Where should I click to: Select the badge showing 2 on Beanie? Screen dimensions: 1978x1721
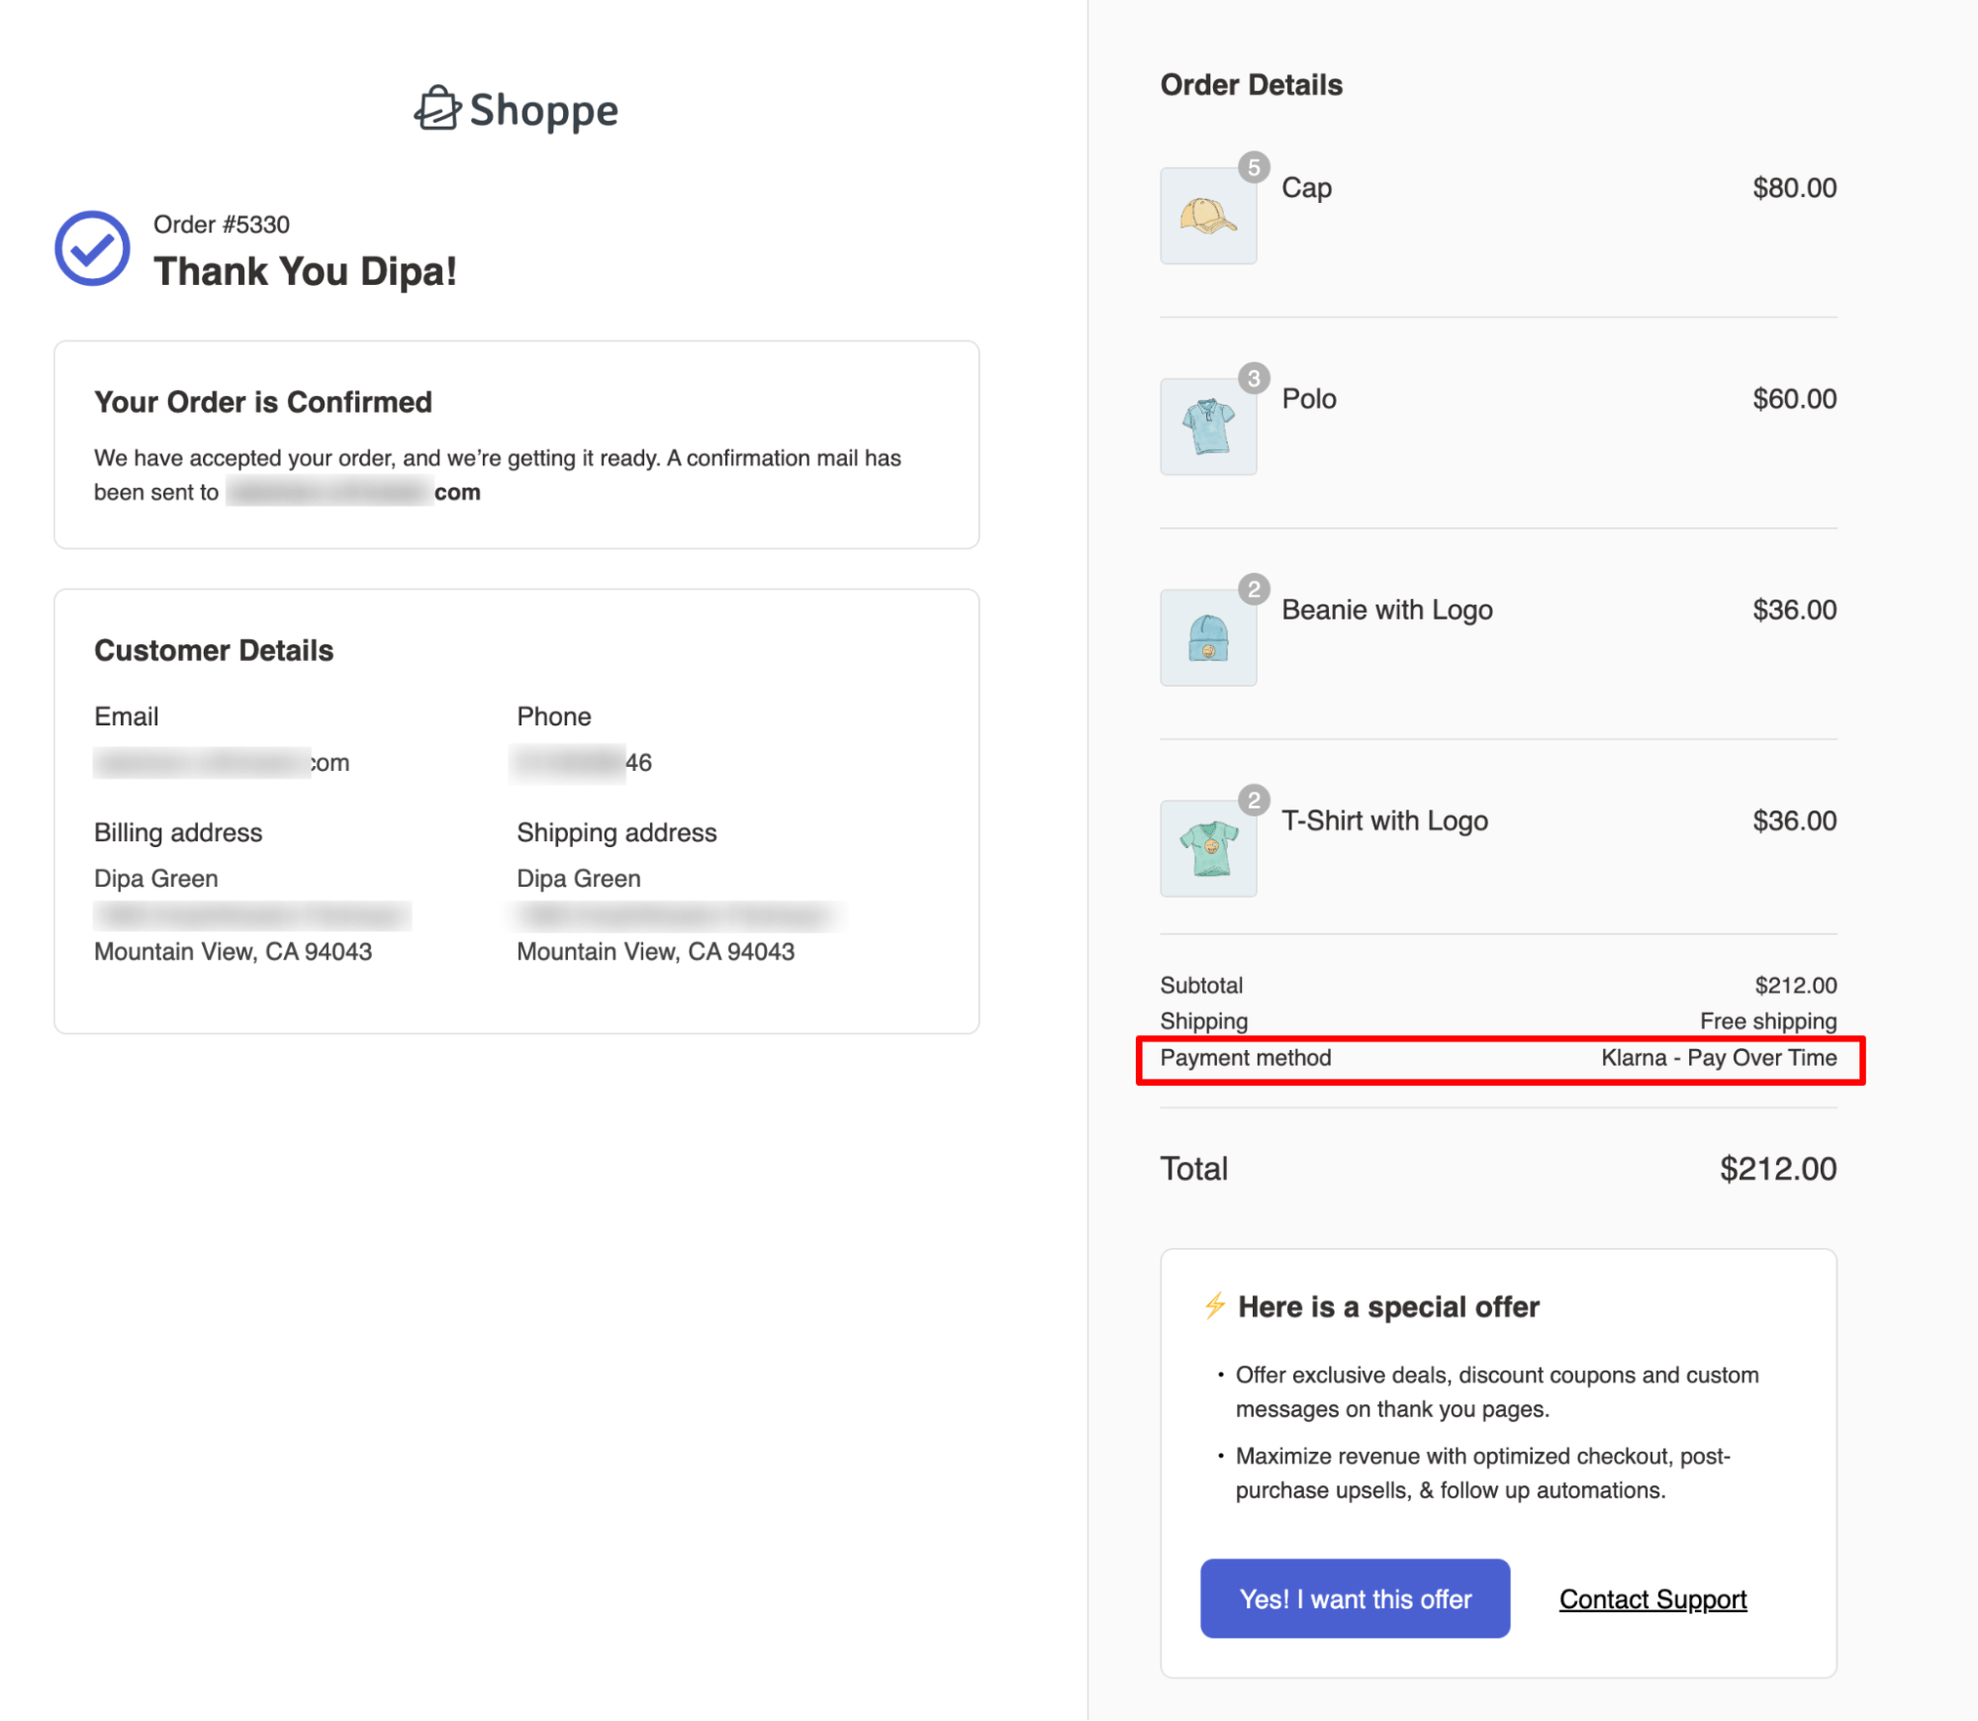1253,589
